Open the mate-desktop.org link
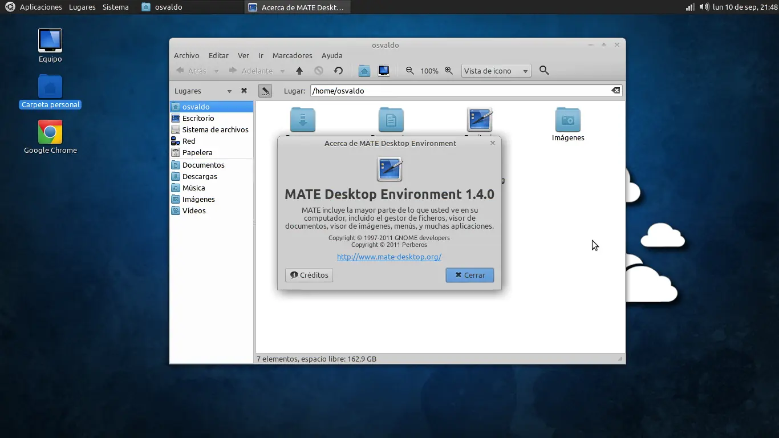779x438 pixels. pos(389,257)
